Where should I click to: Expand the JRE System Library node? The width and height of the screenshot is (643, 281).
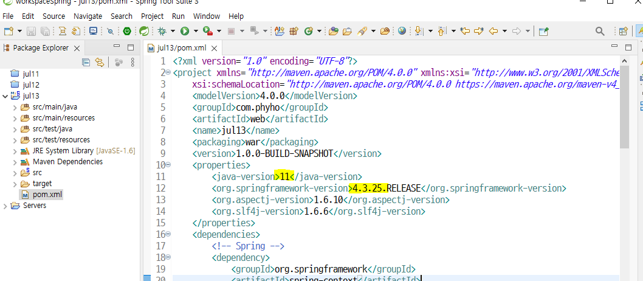coord(15,151)
